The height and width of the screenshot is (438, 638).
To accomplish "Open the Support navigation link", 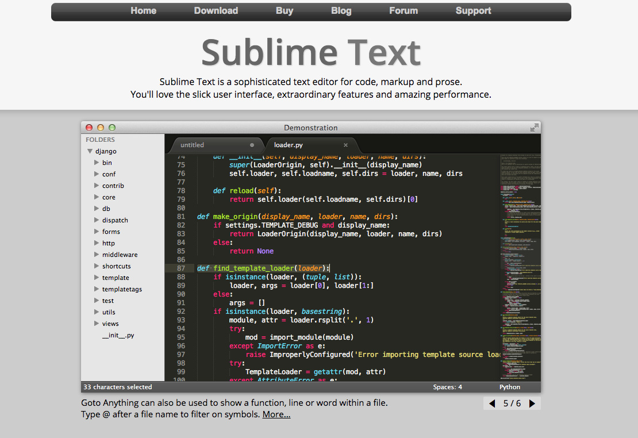I will point(473,11).
